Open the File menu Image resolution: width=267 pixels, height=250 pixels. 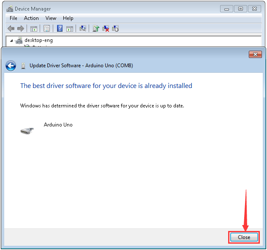[x=14, y=18]
